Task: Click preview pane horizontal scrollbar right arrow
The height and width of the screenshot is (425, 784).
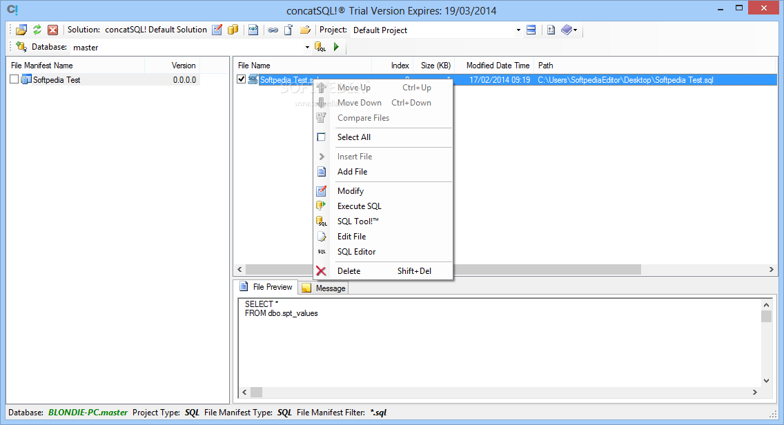Action: tap(755, 393)
